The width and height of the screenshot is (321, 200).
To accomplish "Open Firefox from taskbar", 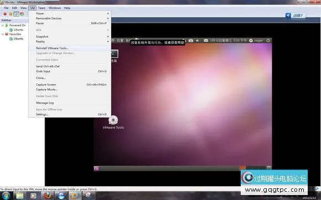I will tap(47, 196).
